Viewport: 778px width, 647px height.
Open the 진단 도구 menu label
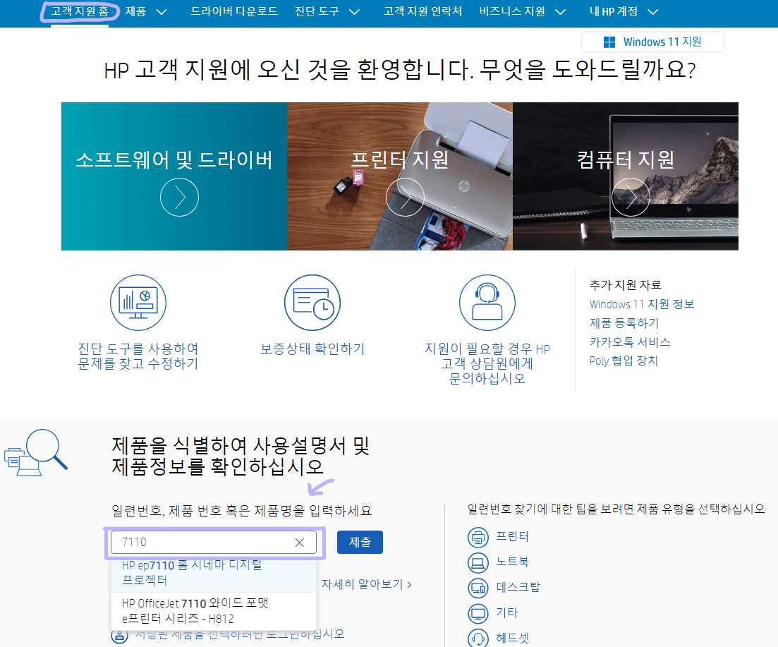317,11
